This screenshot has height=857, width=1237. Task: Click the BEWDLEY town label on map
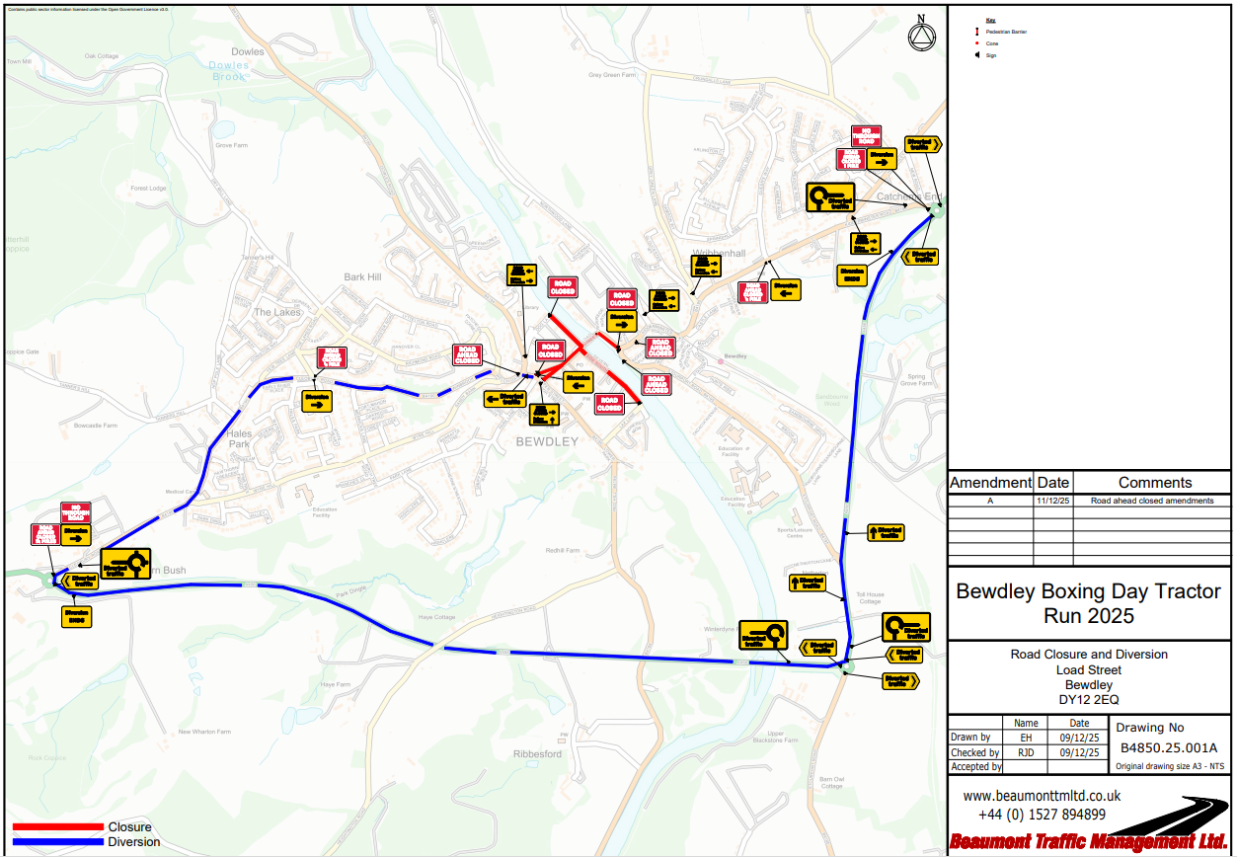[547, 441]
